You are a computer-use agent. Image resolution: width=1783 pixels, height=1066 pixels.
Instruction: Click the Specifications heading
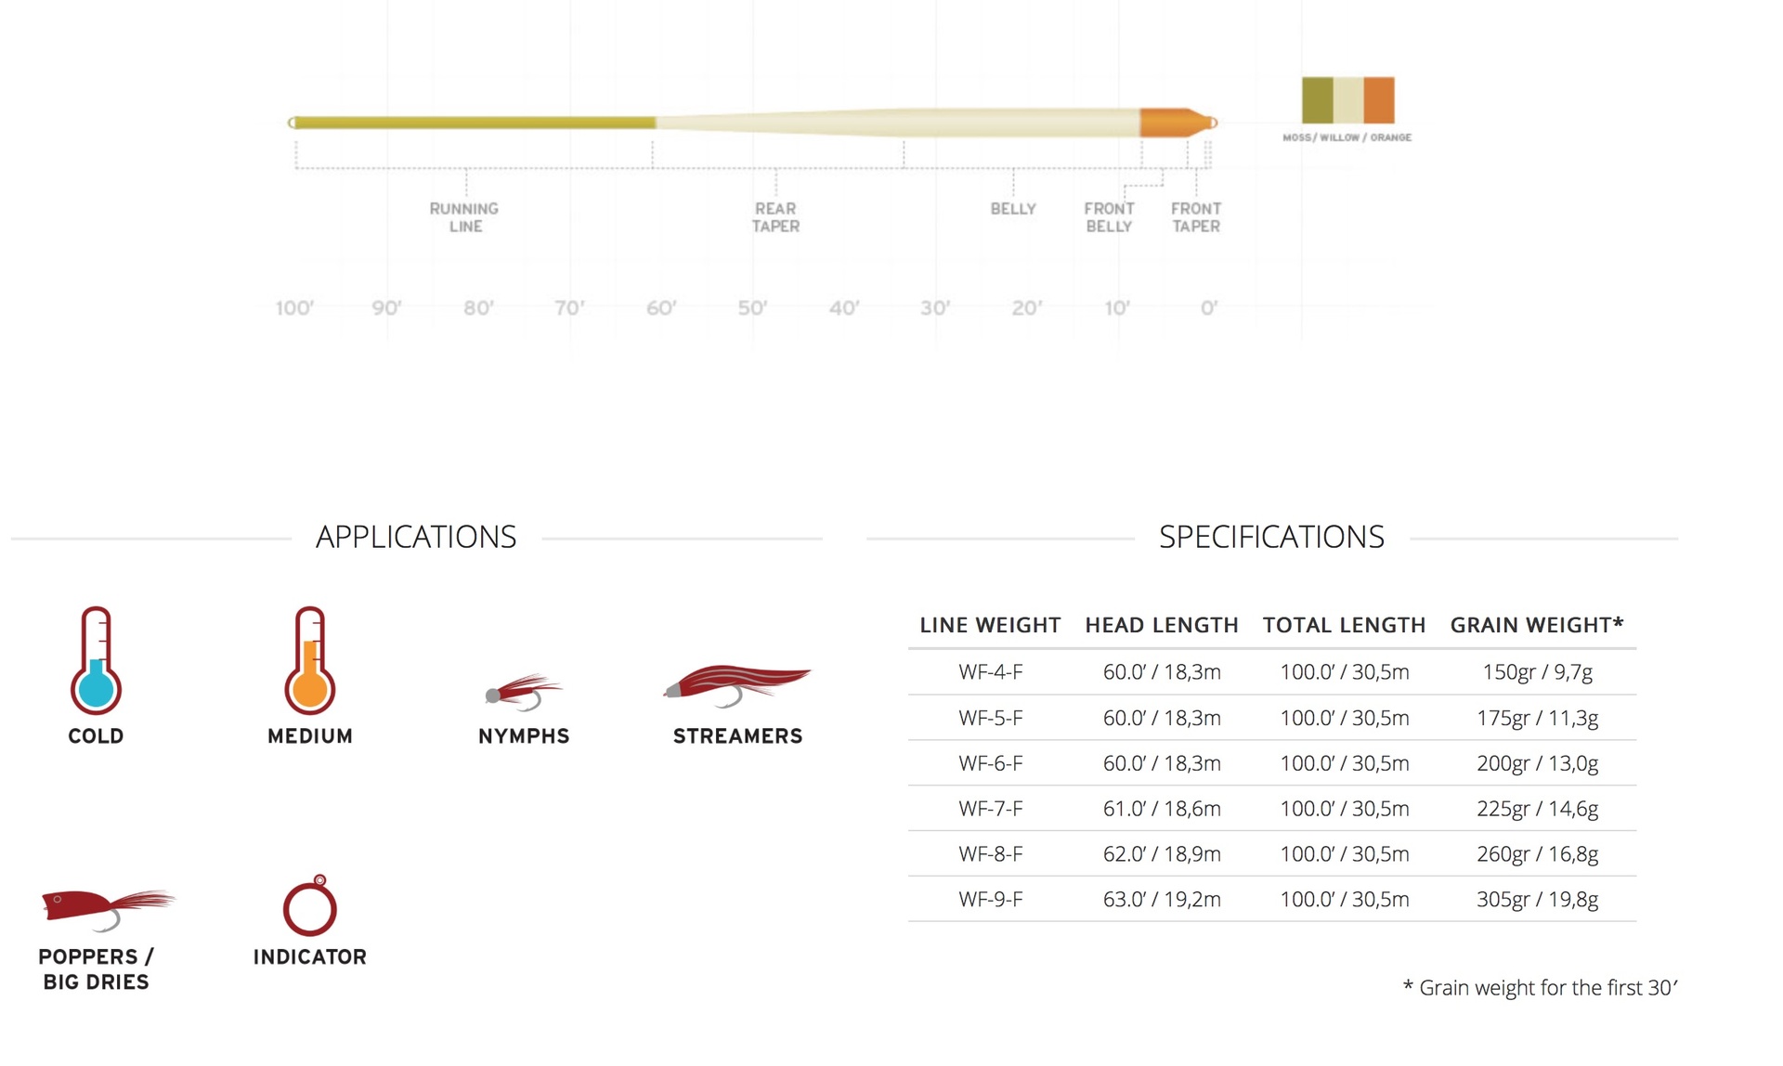pos(1271,537)
